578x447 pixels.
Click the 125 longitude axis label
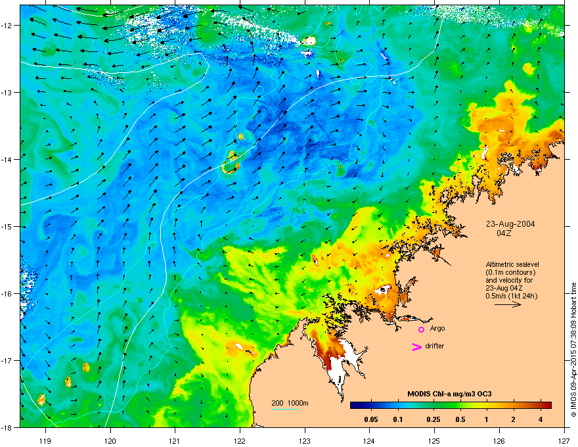434,441
